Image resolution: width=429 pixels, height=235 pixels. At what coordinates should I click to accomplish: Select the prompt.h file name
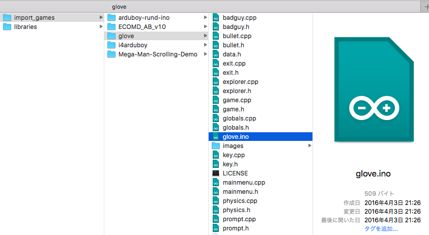[x=236, y=228]
